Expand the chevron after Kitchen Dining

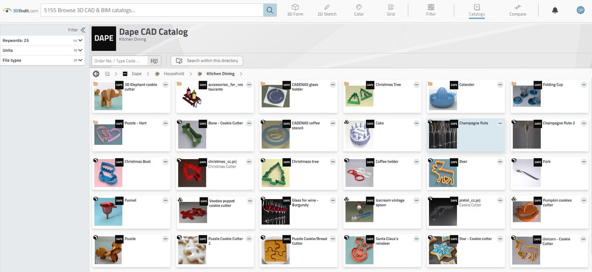(241, 74)
